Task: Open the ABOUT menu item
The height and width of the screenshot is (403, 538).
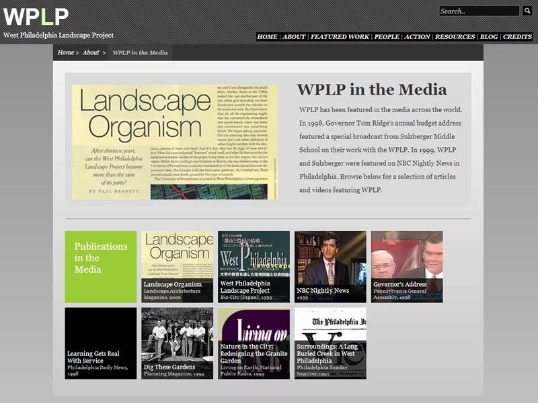Action: (294, 37)
